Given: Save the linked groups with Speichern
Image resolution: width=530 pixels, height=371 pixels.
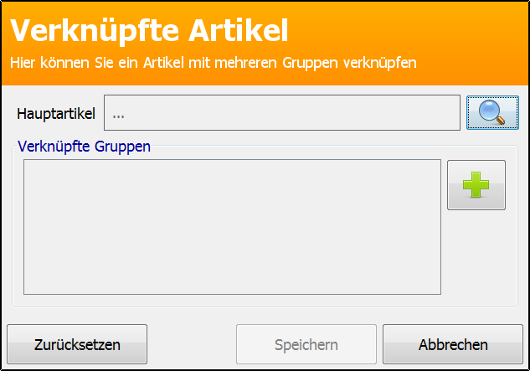Looking at the screenshot, I should tap(306, 344).
